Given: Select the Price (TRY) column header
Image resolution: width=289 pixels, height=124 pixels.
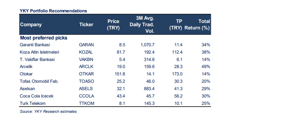Looking at the screenshot, I should tap(113, 25).
